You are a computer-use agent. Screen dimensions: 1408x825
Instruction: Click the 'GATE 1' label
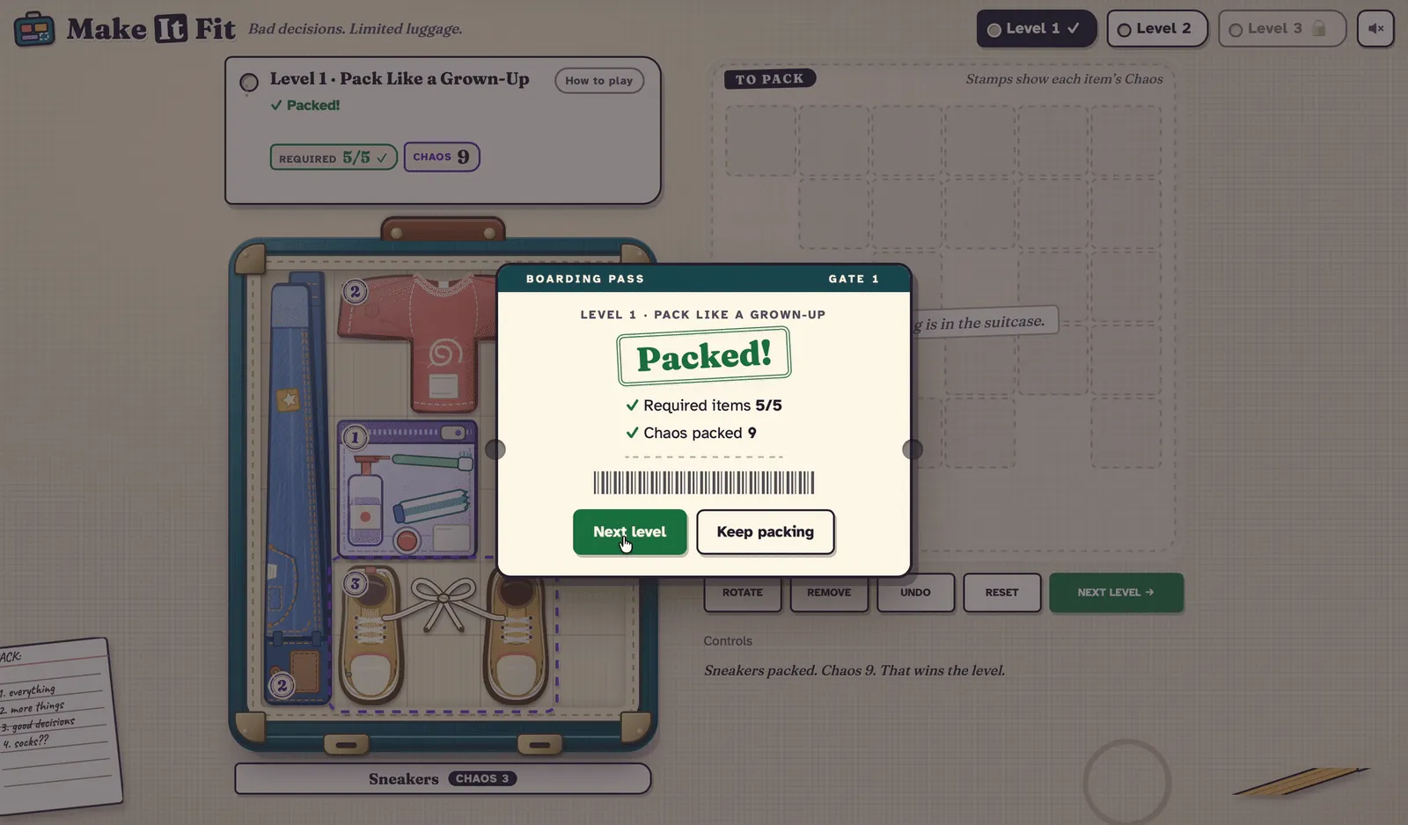click(x=854, y=279)
